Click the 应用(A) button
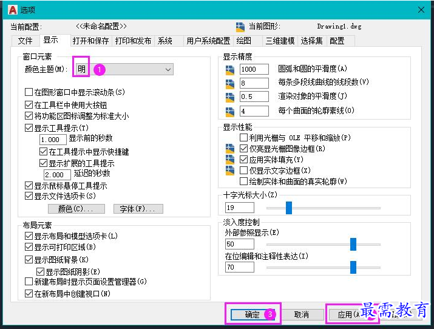This screenshot has width=434, height=329. point(350,314)
